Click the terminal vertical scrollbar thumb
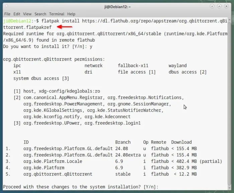The width and height of the screenshot is (234, 193). 229,104
